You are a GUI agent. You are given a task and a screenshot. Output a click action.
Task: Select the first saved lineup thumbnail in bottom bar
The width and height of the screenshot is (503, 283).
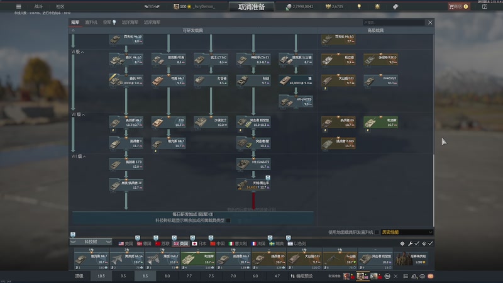click(x=349, y=276)
